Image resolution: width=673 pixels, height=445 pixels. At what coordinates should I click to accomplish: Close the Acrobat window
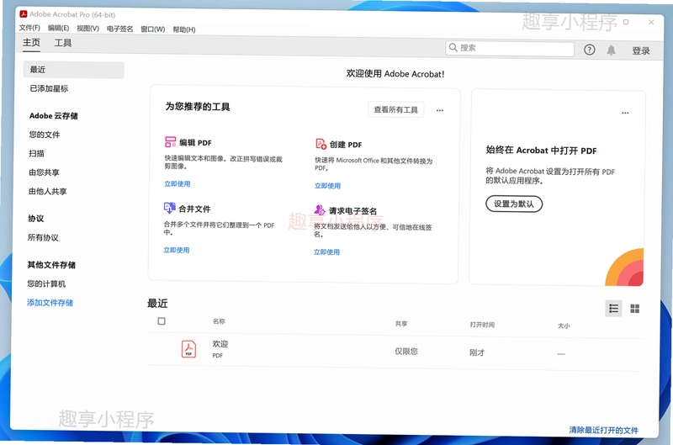651,22
